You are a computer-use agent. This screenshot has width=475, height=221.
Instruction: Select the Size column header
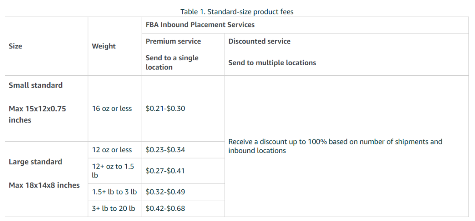click(x=15, y=46)
